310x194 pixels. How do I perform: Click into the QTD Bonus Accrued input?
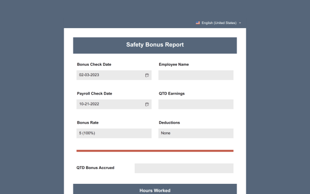(x=184, y=168)
